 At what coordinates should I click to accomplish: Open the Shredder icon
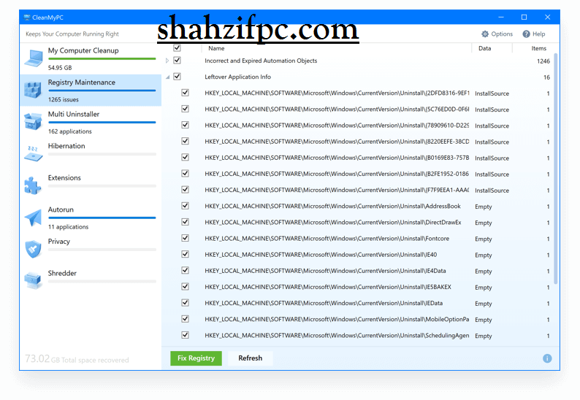click(x=34, y=280)
